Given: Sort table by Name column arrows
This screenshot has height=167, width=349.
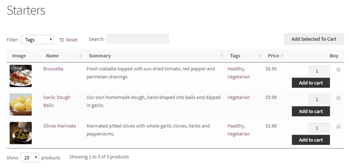Looking at the screenshot, I should [81, 56].
